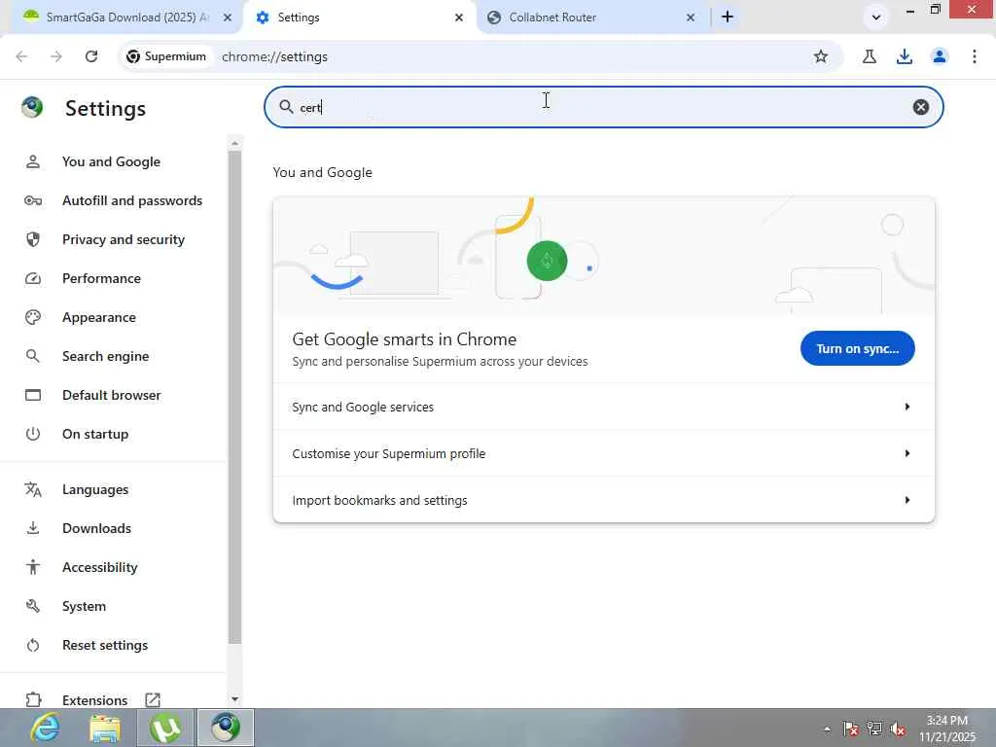Open the profile avatar menu

[940, 56]
